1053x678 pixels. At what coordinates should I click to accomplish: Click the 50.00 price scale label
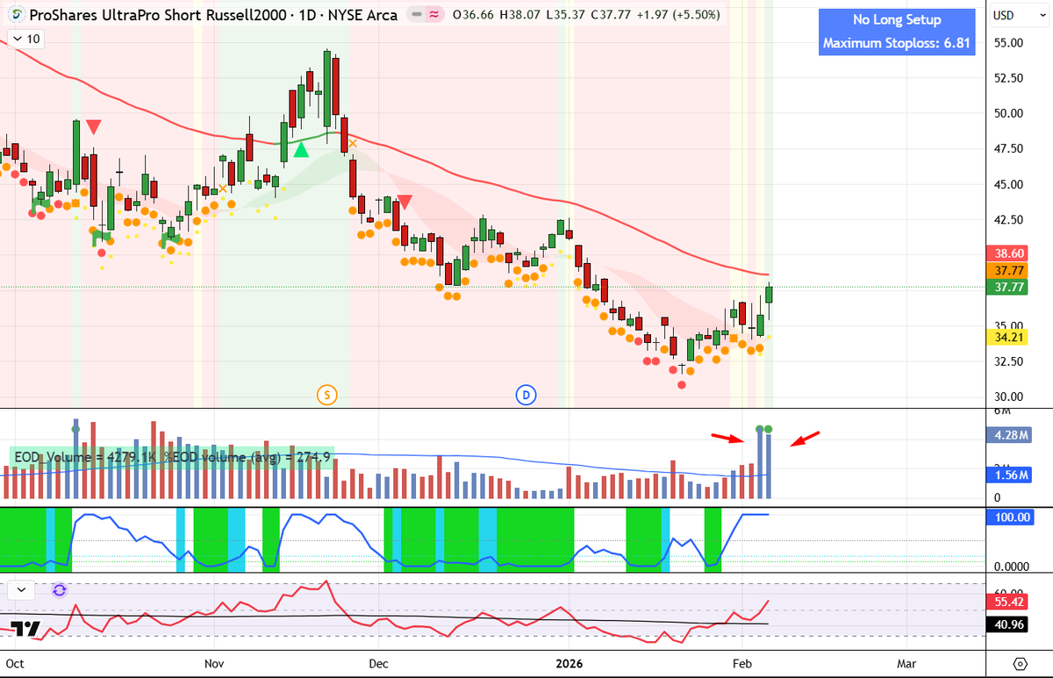pos(1009,113)
